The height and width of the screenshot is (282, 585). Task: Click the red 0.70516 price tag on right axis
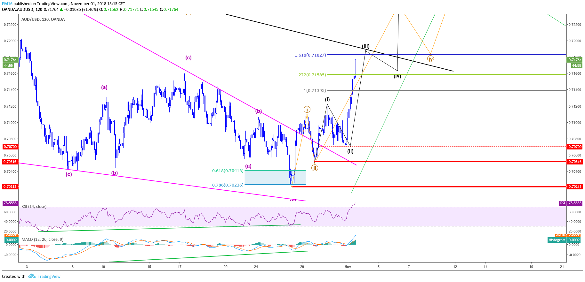(x=574, y=162)
